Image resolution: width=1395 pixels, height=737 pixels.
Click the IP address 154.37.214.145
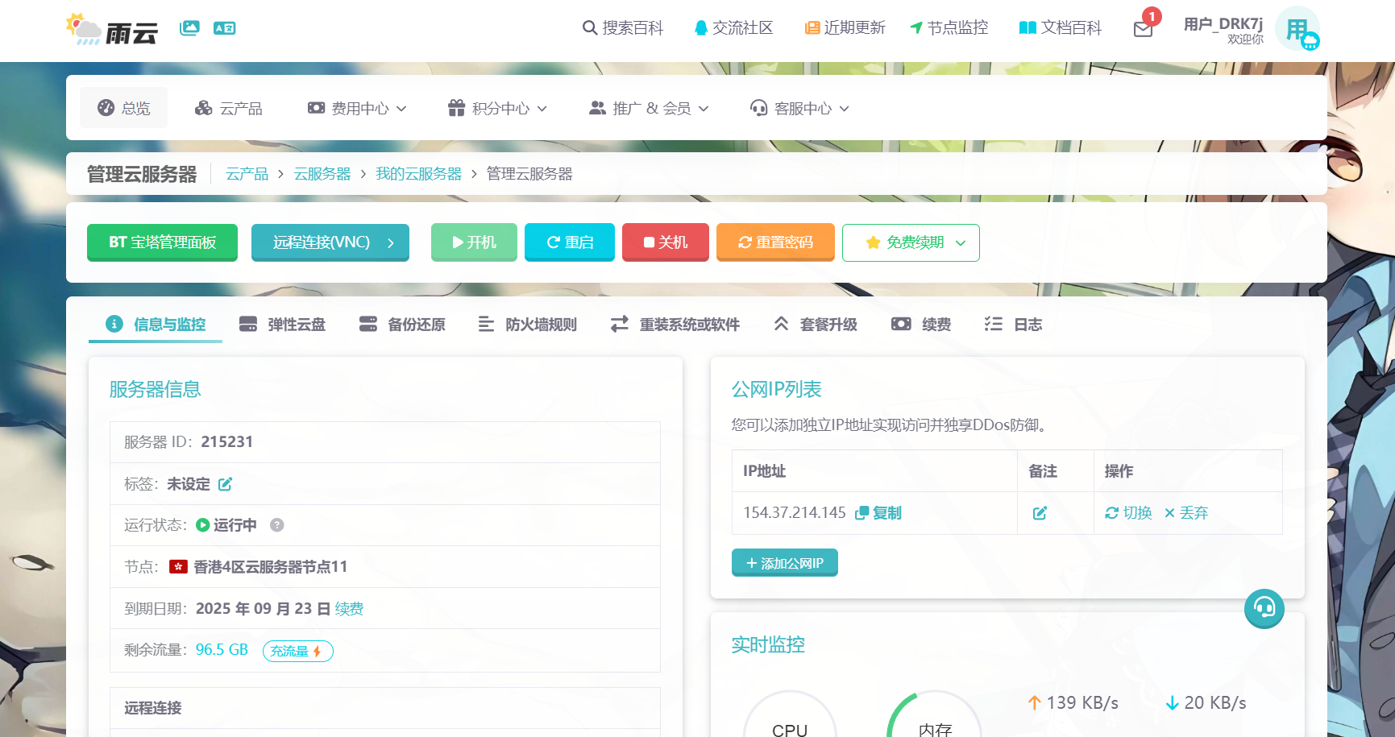795,513
